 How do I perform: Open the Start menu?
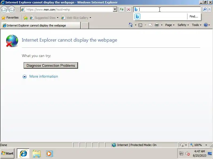pos(7,153)
